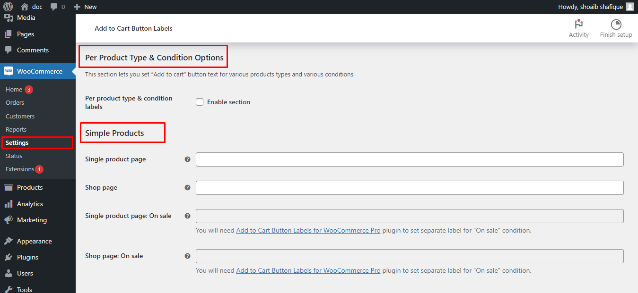Click the Products sidebar icon
This screenshot has height=293, width=638.
9,187
